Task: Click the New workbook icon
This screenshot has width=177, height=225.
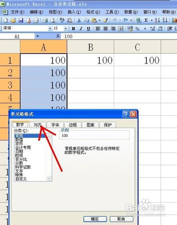Action: (x=5, y=20)
